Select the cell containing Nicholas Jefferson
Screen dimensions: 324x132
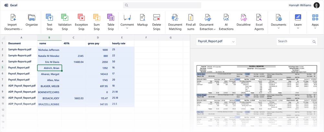pyautogui.click(x=49, y=50)
